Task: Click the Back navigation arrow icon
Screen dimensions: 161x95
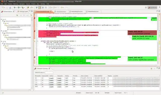Action: (61, 8)
